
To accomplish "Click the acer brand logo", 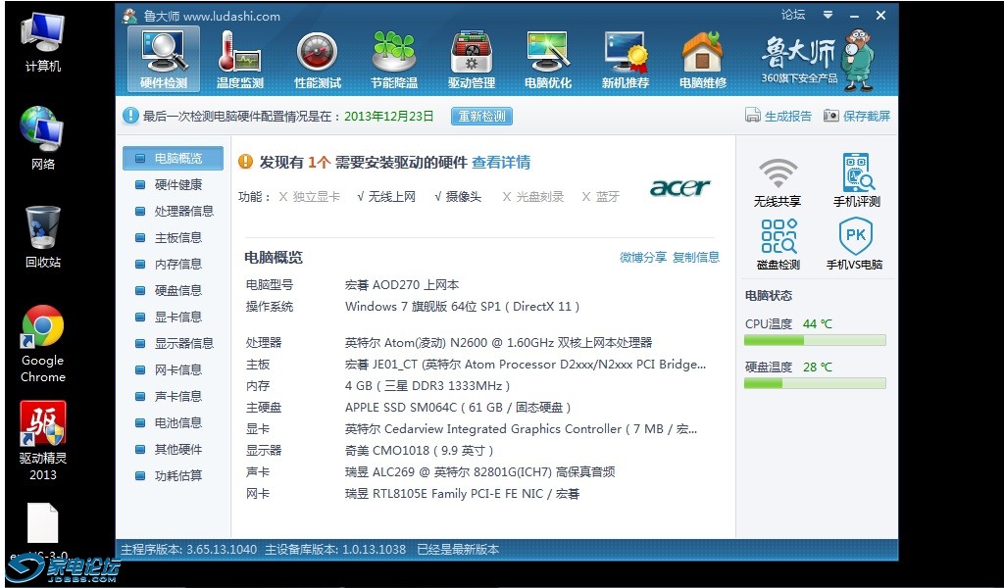I will (x=680, y=187).
